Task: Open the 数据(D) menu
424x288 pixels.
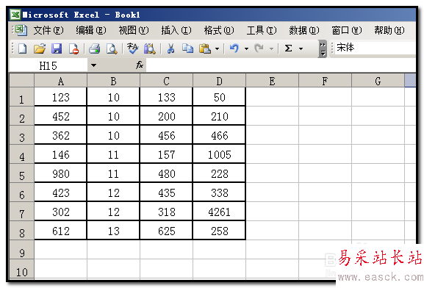Action: (304, 30)
